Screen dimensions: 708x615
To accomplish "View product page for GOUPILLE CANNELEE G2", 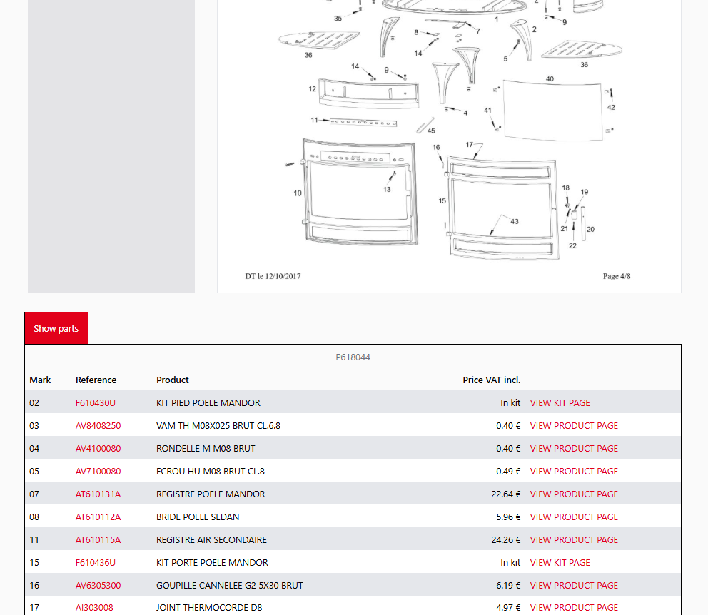I will [574, 585].
